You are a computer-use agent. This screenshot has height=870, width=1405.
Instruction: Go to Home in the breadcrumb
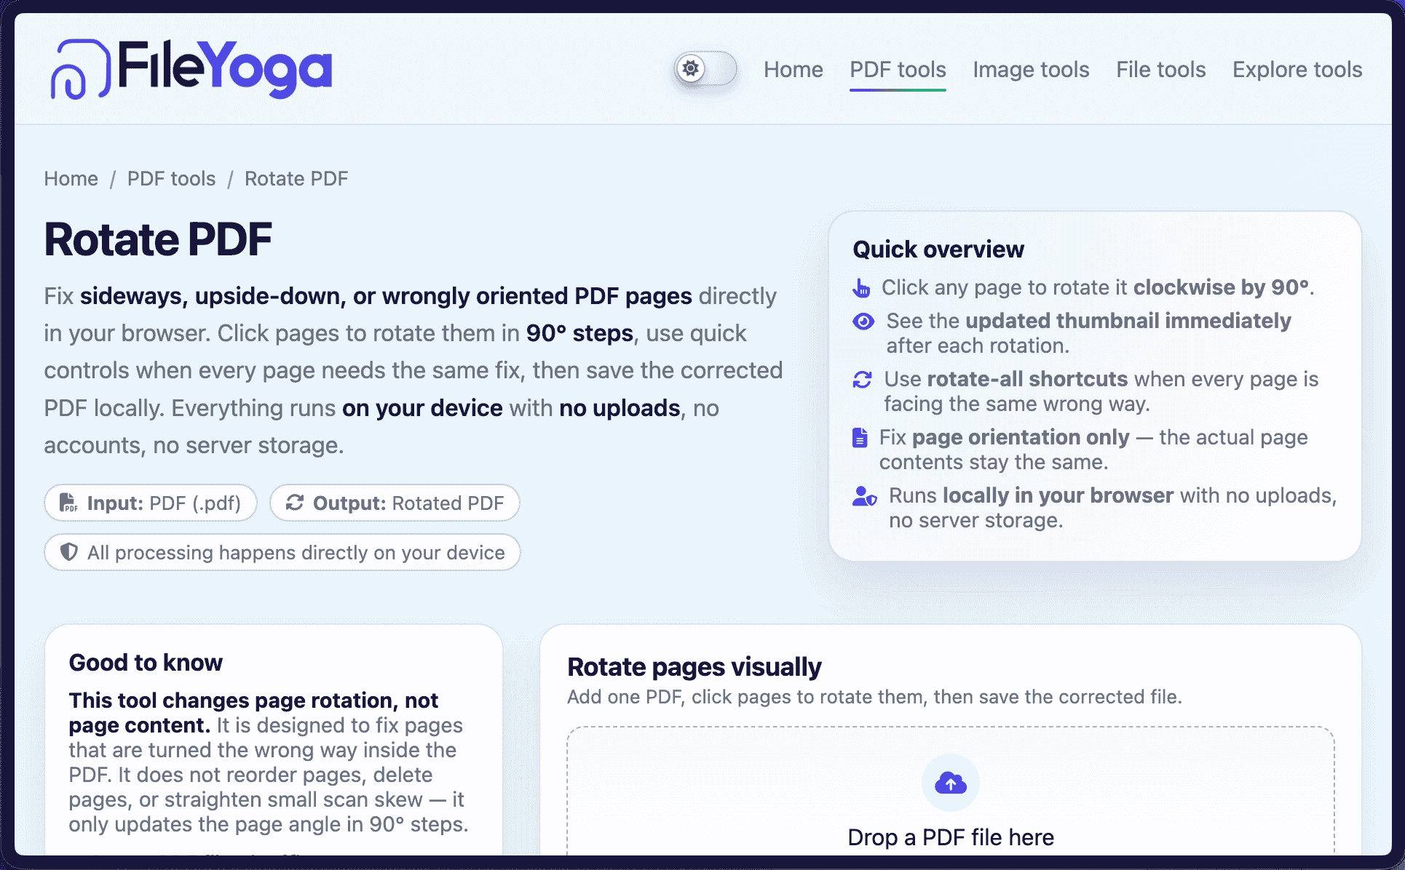pyautogui.click(x=71, y=178)
